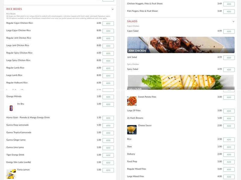Add Fish Fingers, Fries & Fruit Shoot
Image resolution: width=241 pixels, height=180 pixels.
pyautogui.click(x=229, y=11)
